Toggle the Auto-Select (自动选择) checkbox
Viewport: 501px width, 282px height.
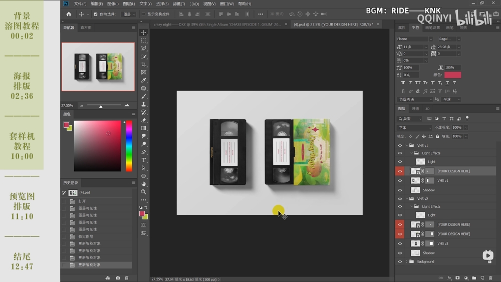[x=96, y=14]
